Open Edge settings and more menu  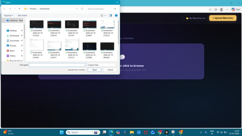(x=227, y=10)
